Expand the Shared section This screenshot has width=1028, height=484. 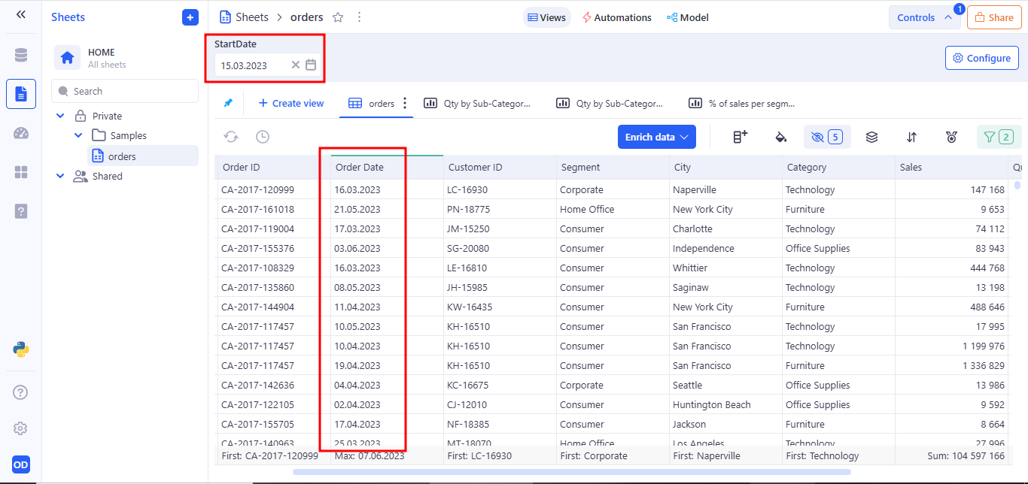[61, 176]
